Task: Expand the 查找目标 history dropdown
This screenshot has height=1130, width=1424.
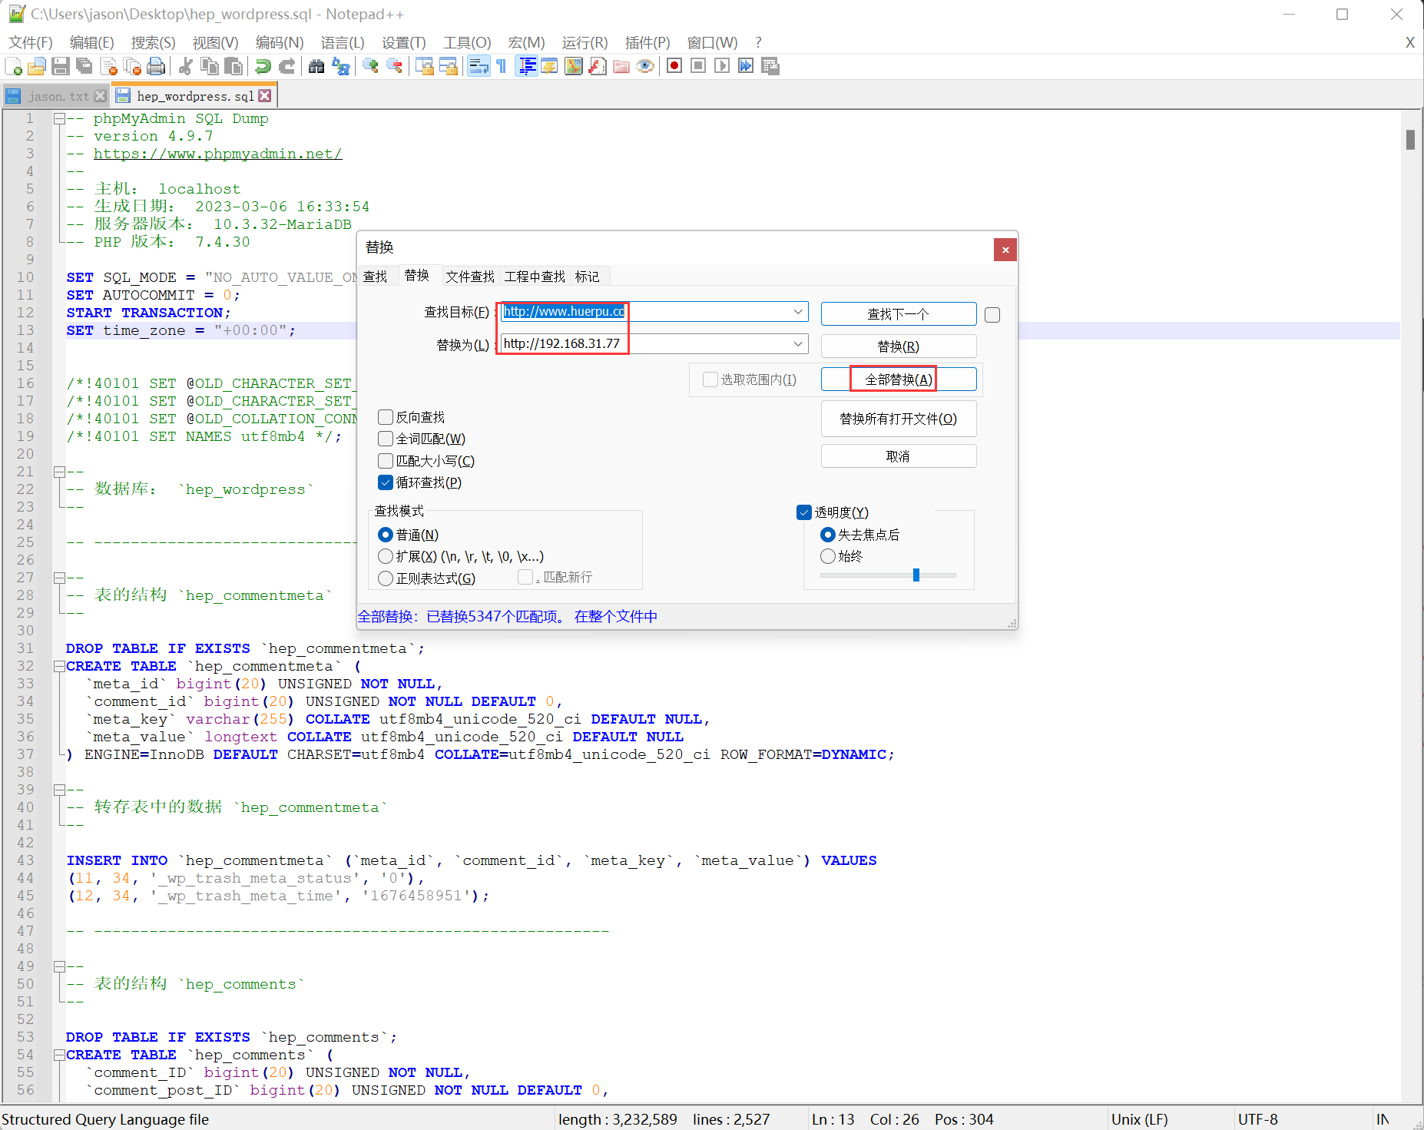Action: 798,312
